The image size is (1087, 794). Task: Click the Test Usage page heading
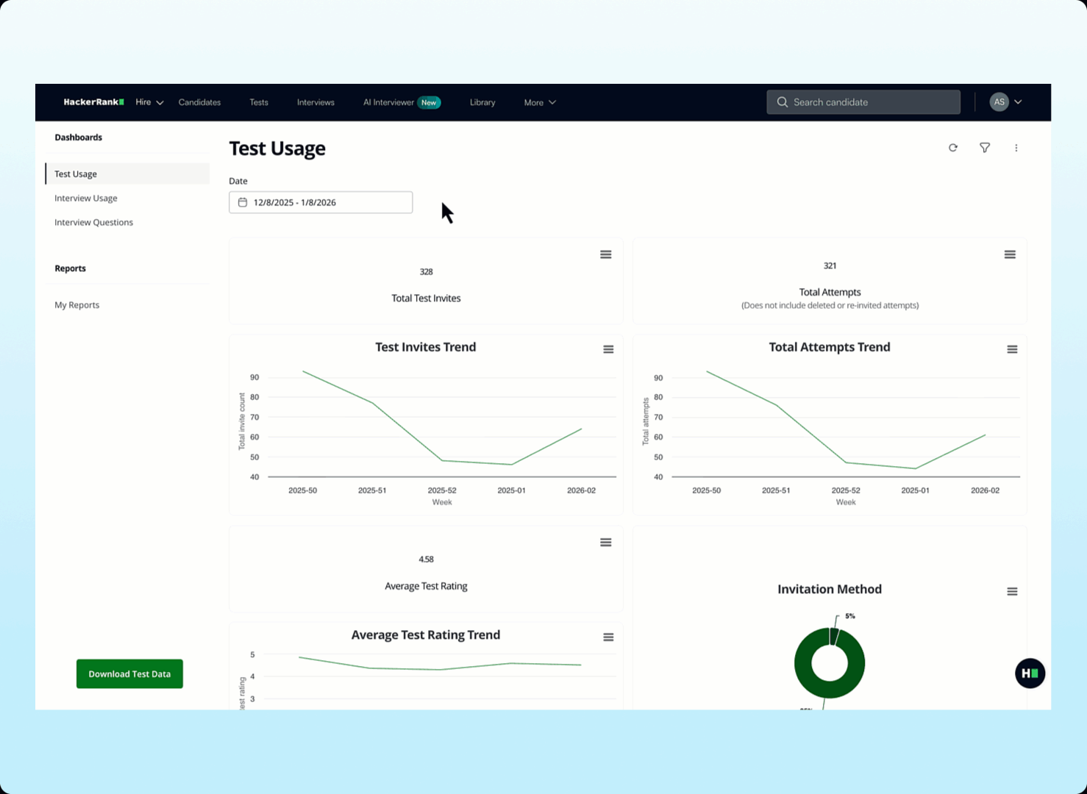tap(277, 149)
